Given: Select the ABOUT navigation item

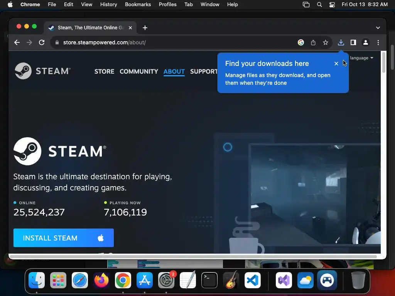Looking at the screenshot, I should 174,71.
